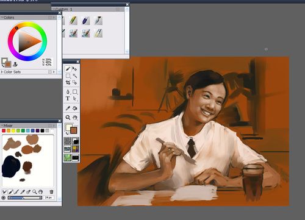Select the Brush tool in the toolbox
The image size is (305, 220).
[x=68, y=69]
